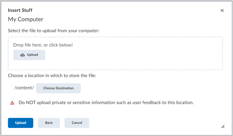This screenshot has width=233, height=136.
Task: Click the Insert Stuff dialog title
Action: click(x=20, y=10)
